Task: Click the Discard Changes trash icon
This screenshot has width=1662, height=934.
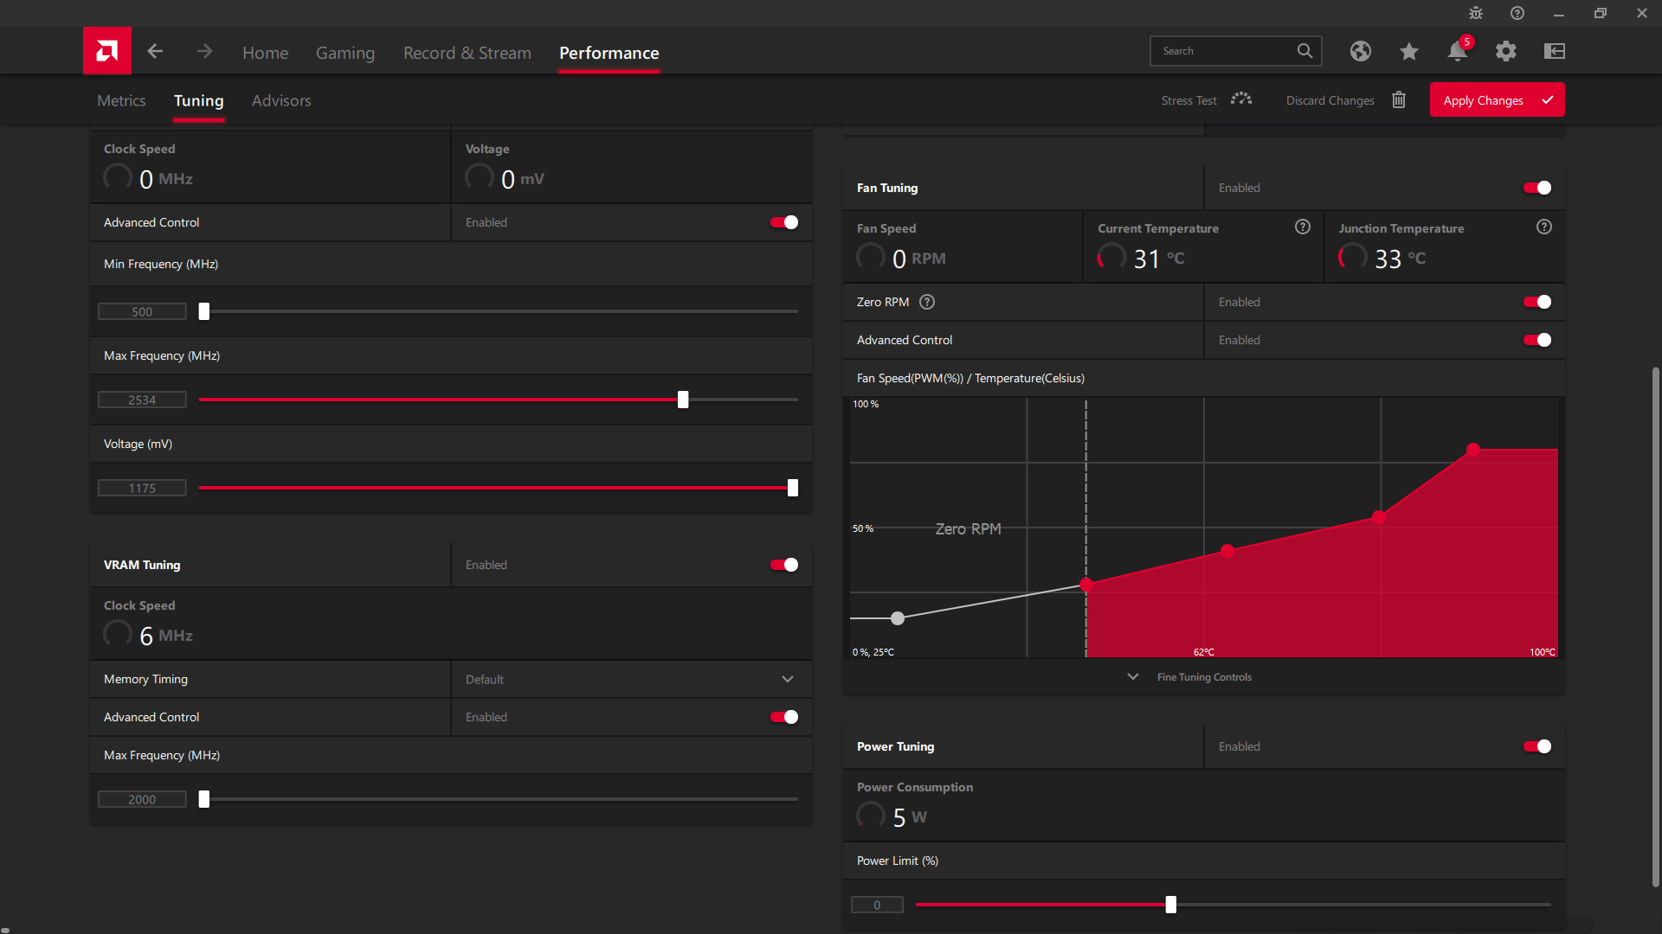Action: [1399, 99]
